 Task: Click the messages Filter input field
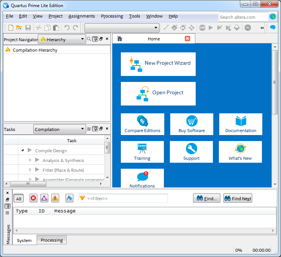pos(123,198)
